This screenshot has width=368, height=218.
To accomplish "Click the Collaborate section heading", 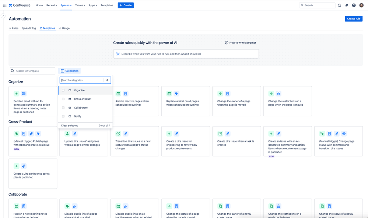I will (x=18, y=195).
